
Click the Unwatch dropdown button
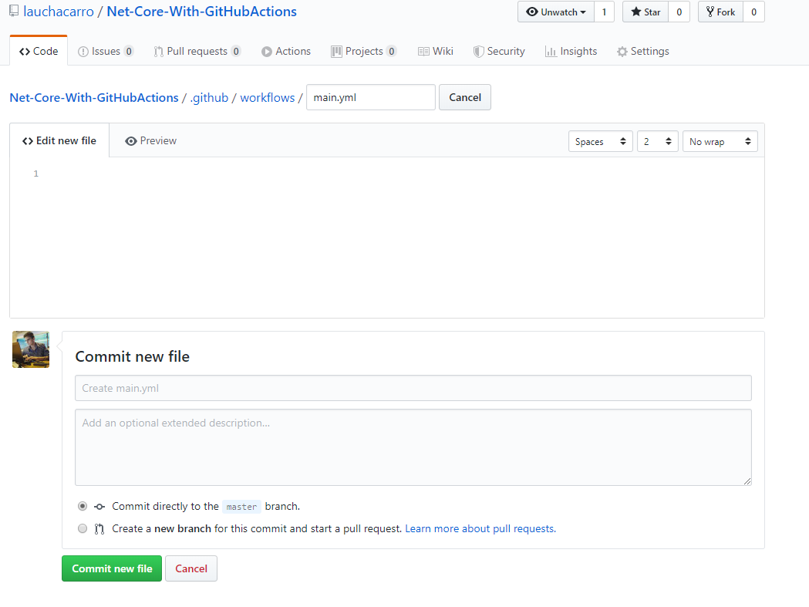click(556, 12)
